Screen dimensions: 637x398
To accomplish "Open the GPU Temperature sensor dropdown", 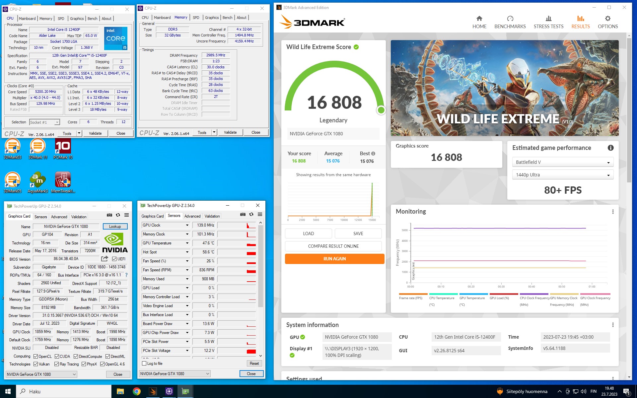I will [x=187, y=243].
